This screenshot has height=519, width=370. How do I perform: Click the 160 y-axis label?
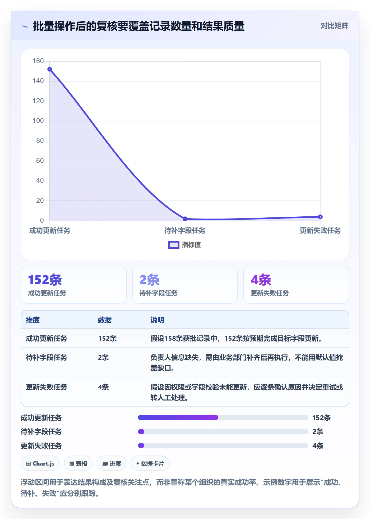click(x=38, y=61)
